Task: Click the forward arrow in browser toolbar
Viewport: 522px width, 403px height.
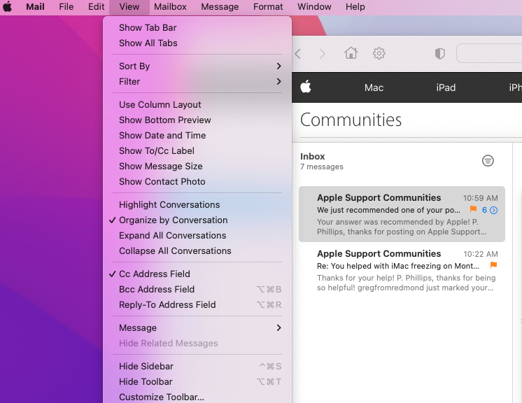Action: pyautogui.click(x=322, y=54)
